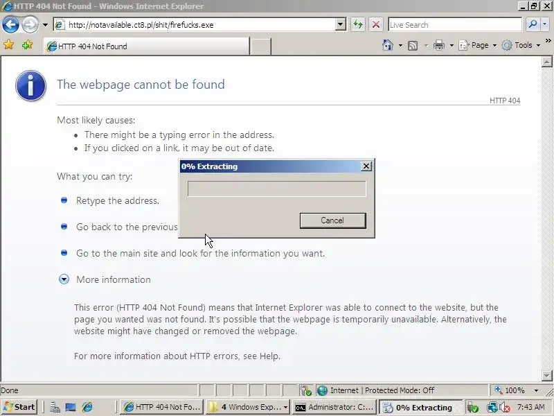Open the feeds dropdown arrow
This screenshot has height=416, width=554.
click(x=426, y=45)
